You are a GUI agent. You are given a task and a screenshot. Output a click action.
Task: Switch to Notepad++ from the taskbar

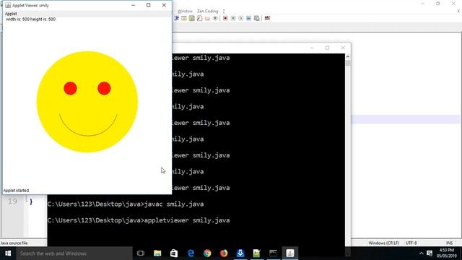pos(257,253)
